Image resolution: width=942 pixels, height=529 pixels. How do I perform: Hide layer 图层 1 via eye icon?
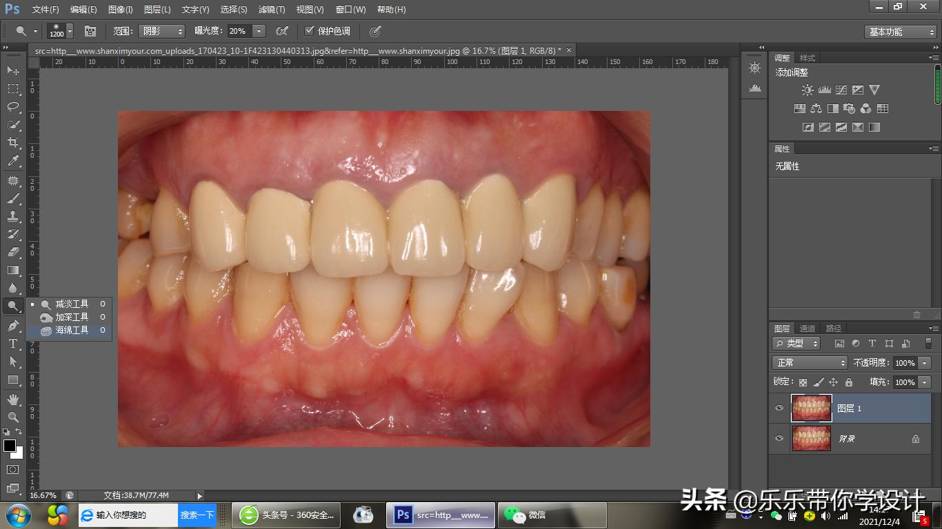pos(779,408)
